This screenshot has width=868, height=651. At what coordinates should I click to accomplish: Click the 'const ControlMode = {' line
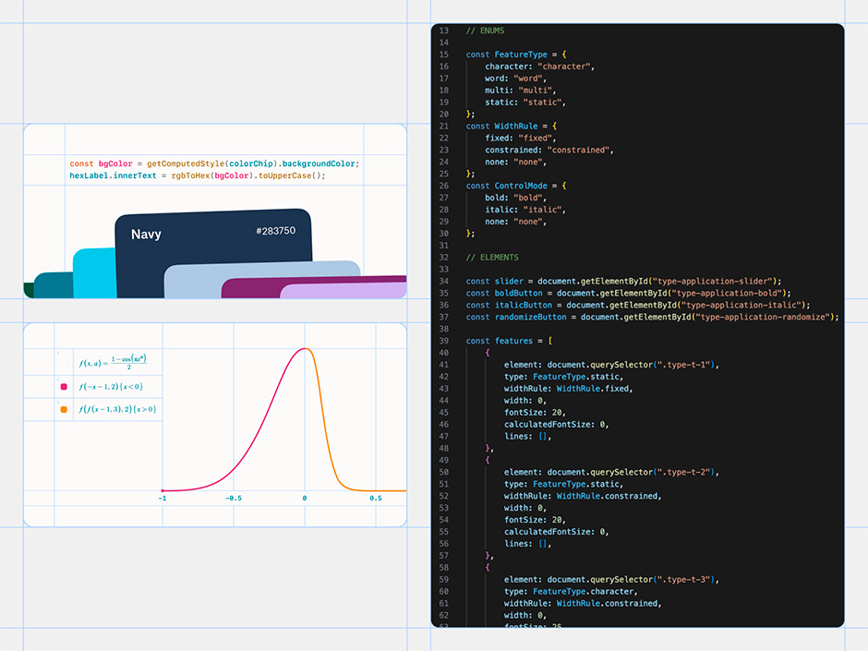click(x=516, y=186)
